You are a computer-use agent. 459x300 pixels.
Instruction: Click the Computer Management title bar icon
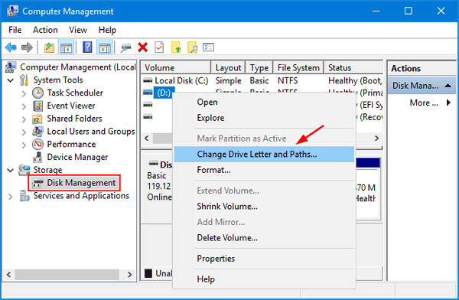click(12, 11)
